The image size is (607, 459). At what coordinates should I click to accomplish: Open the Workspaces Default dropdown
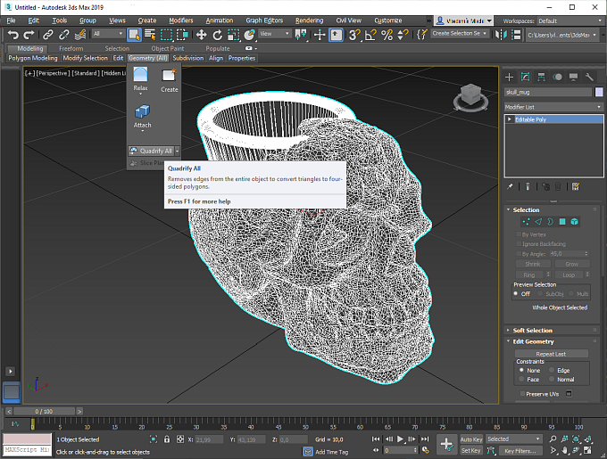pyautogui.click(x=569, y=20)
